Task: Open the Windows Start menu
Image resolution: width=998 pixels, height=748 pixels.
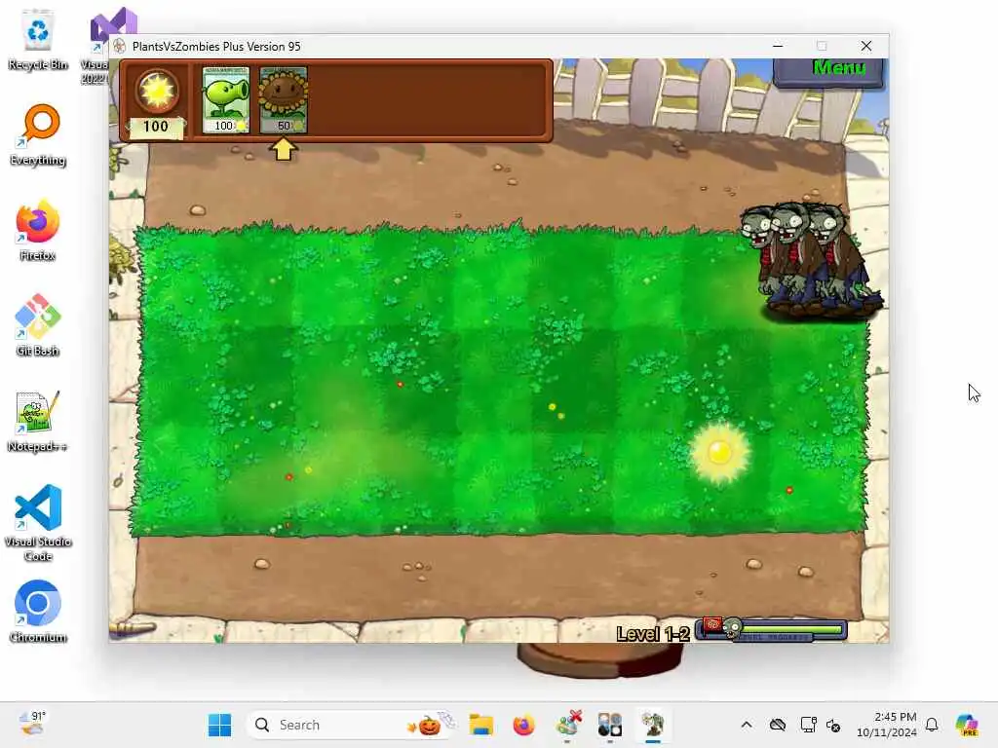Action: 219,725
